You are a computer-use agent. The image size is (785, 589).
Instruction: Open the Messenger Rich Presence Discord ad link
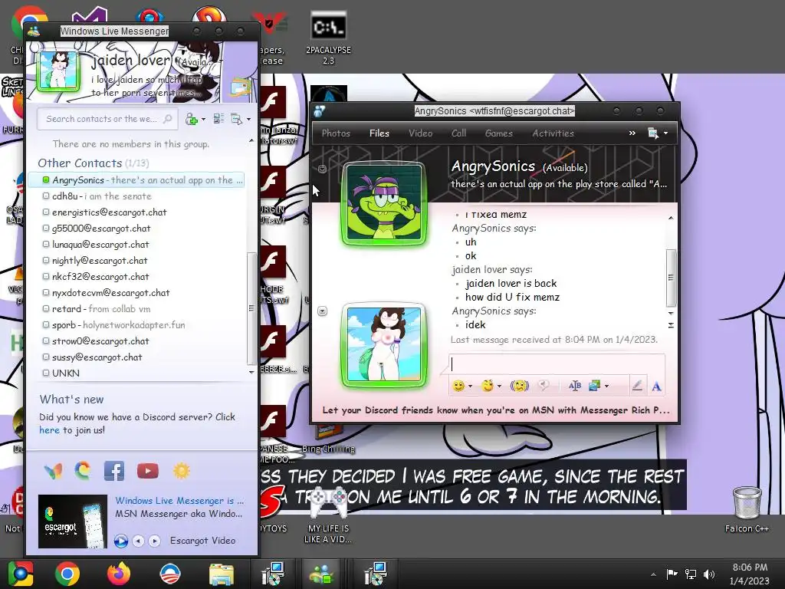(x=496, y=410)
